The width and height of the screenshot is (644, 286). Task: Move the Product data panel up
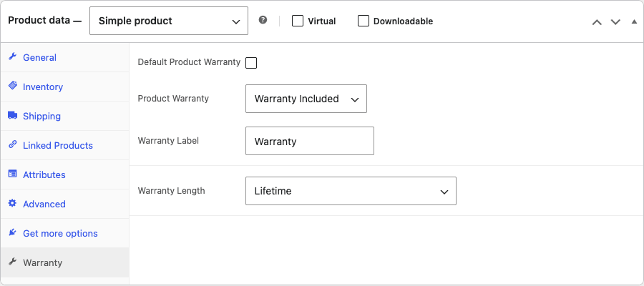click(597, 21)
